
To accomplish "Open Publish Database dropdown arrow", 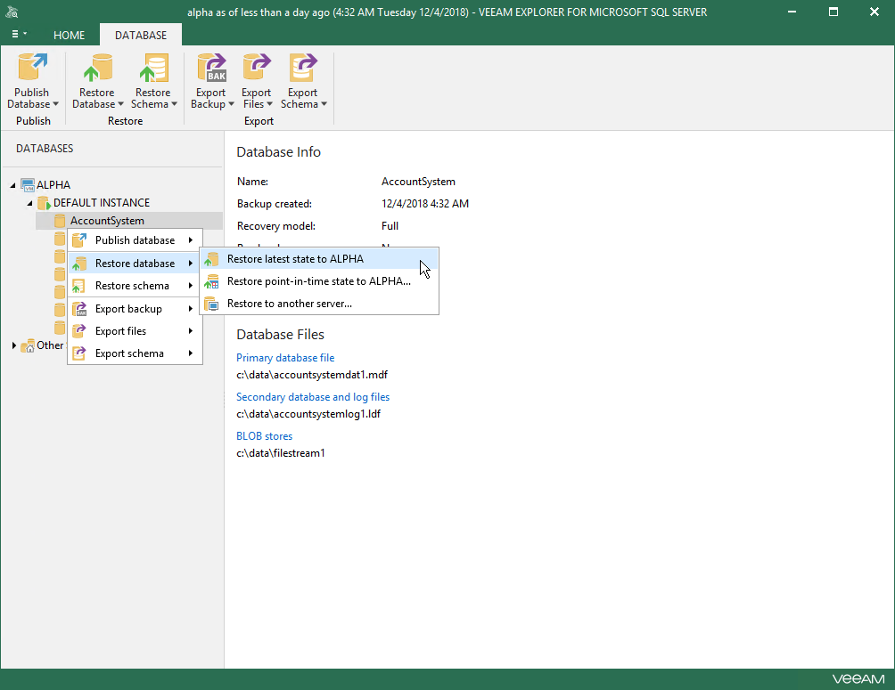I will 56,104.
